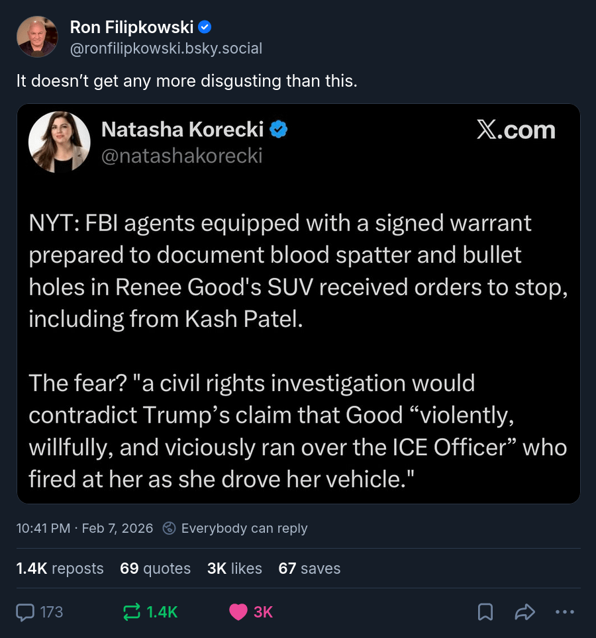Repost using the green arrows icon
Image resolution: width=596 pixels, height=638 pixels.
(x=132, y=612)
